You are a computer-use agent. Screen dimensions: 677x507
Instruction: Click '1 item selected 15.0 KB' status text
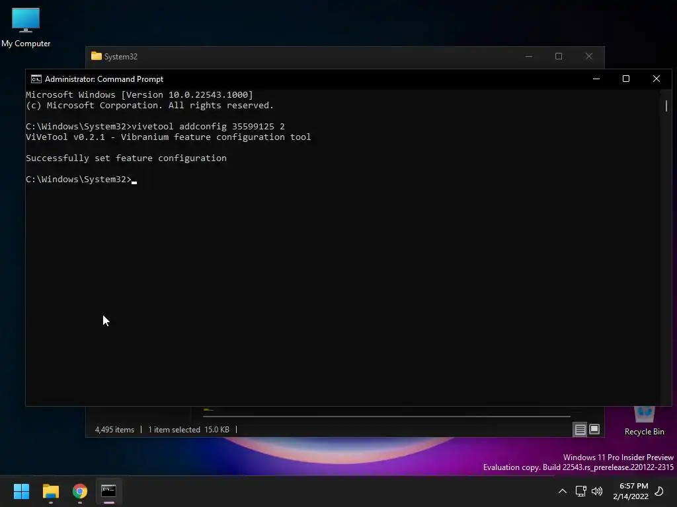[x=188, y=429]
